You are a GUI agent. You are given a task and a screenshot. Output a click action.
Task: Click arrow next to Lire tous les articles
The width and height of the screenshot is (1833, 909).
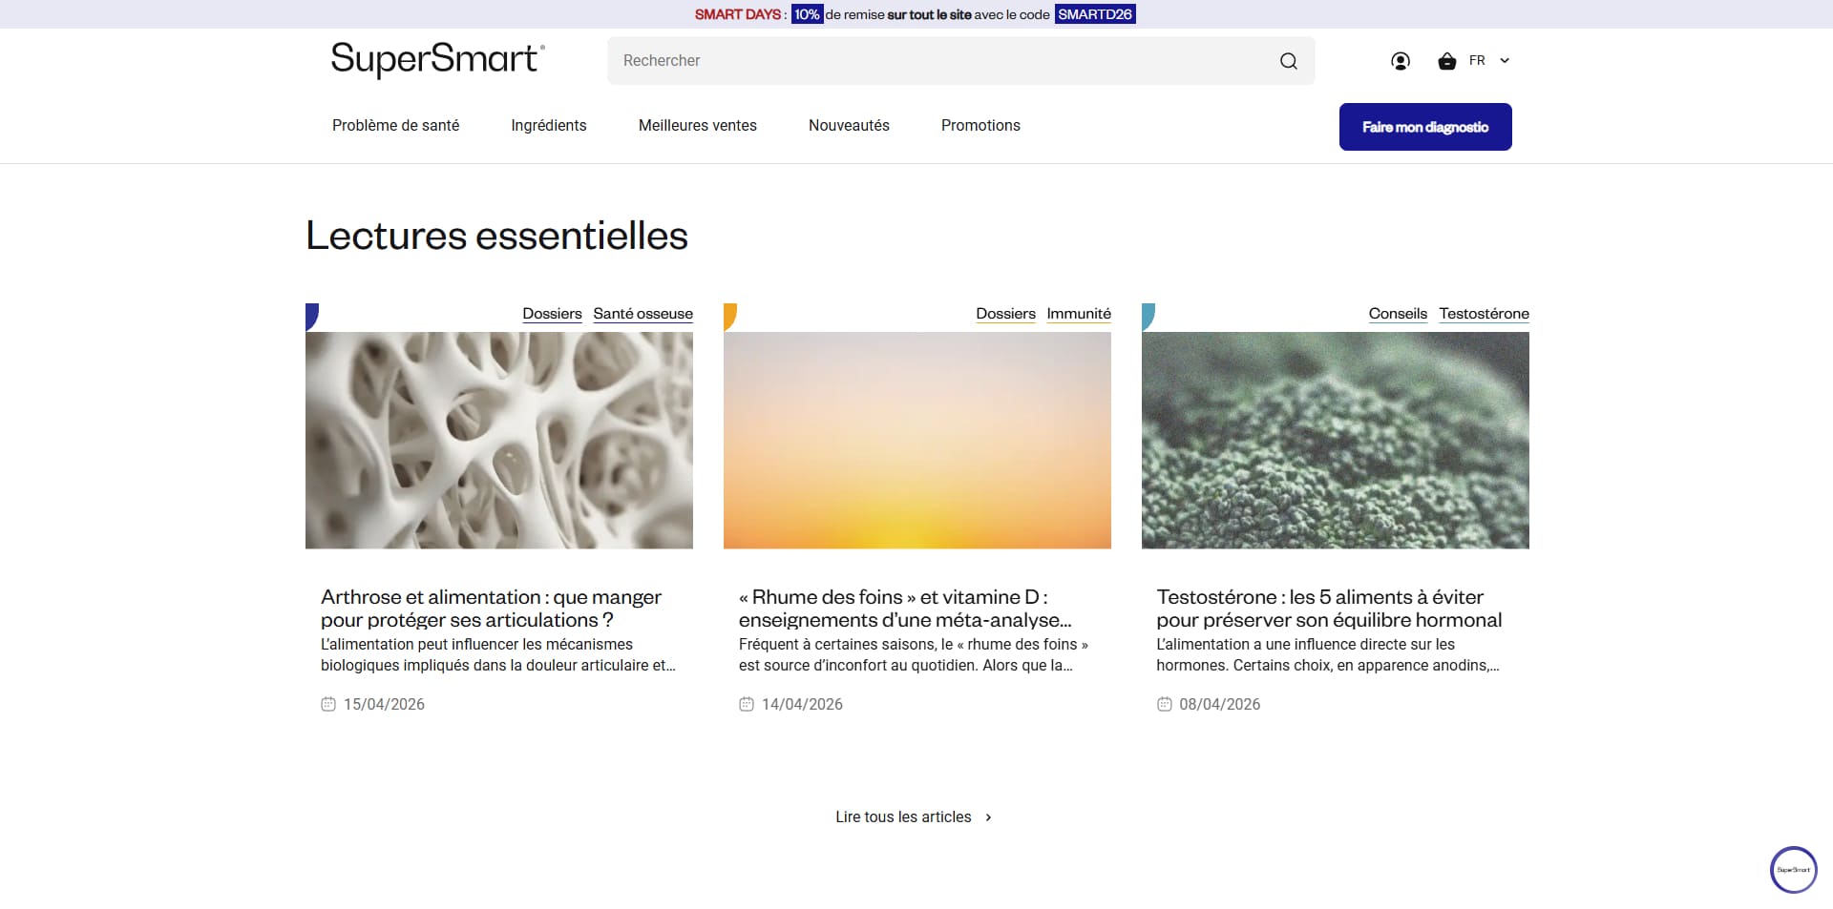pyautogui.click(x=988, y=817)
